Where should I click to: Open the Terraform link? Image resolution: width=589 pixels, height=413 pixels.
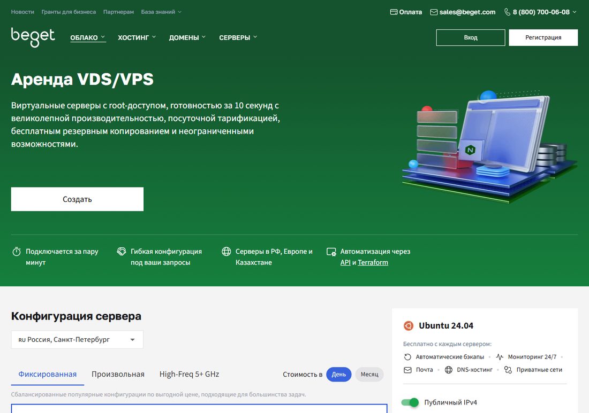[x=373, y=262]
